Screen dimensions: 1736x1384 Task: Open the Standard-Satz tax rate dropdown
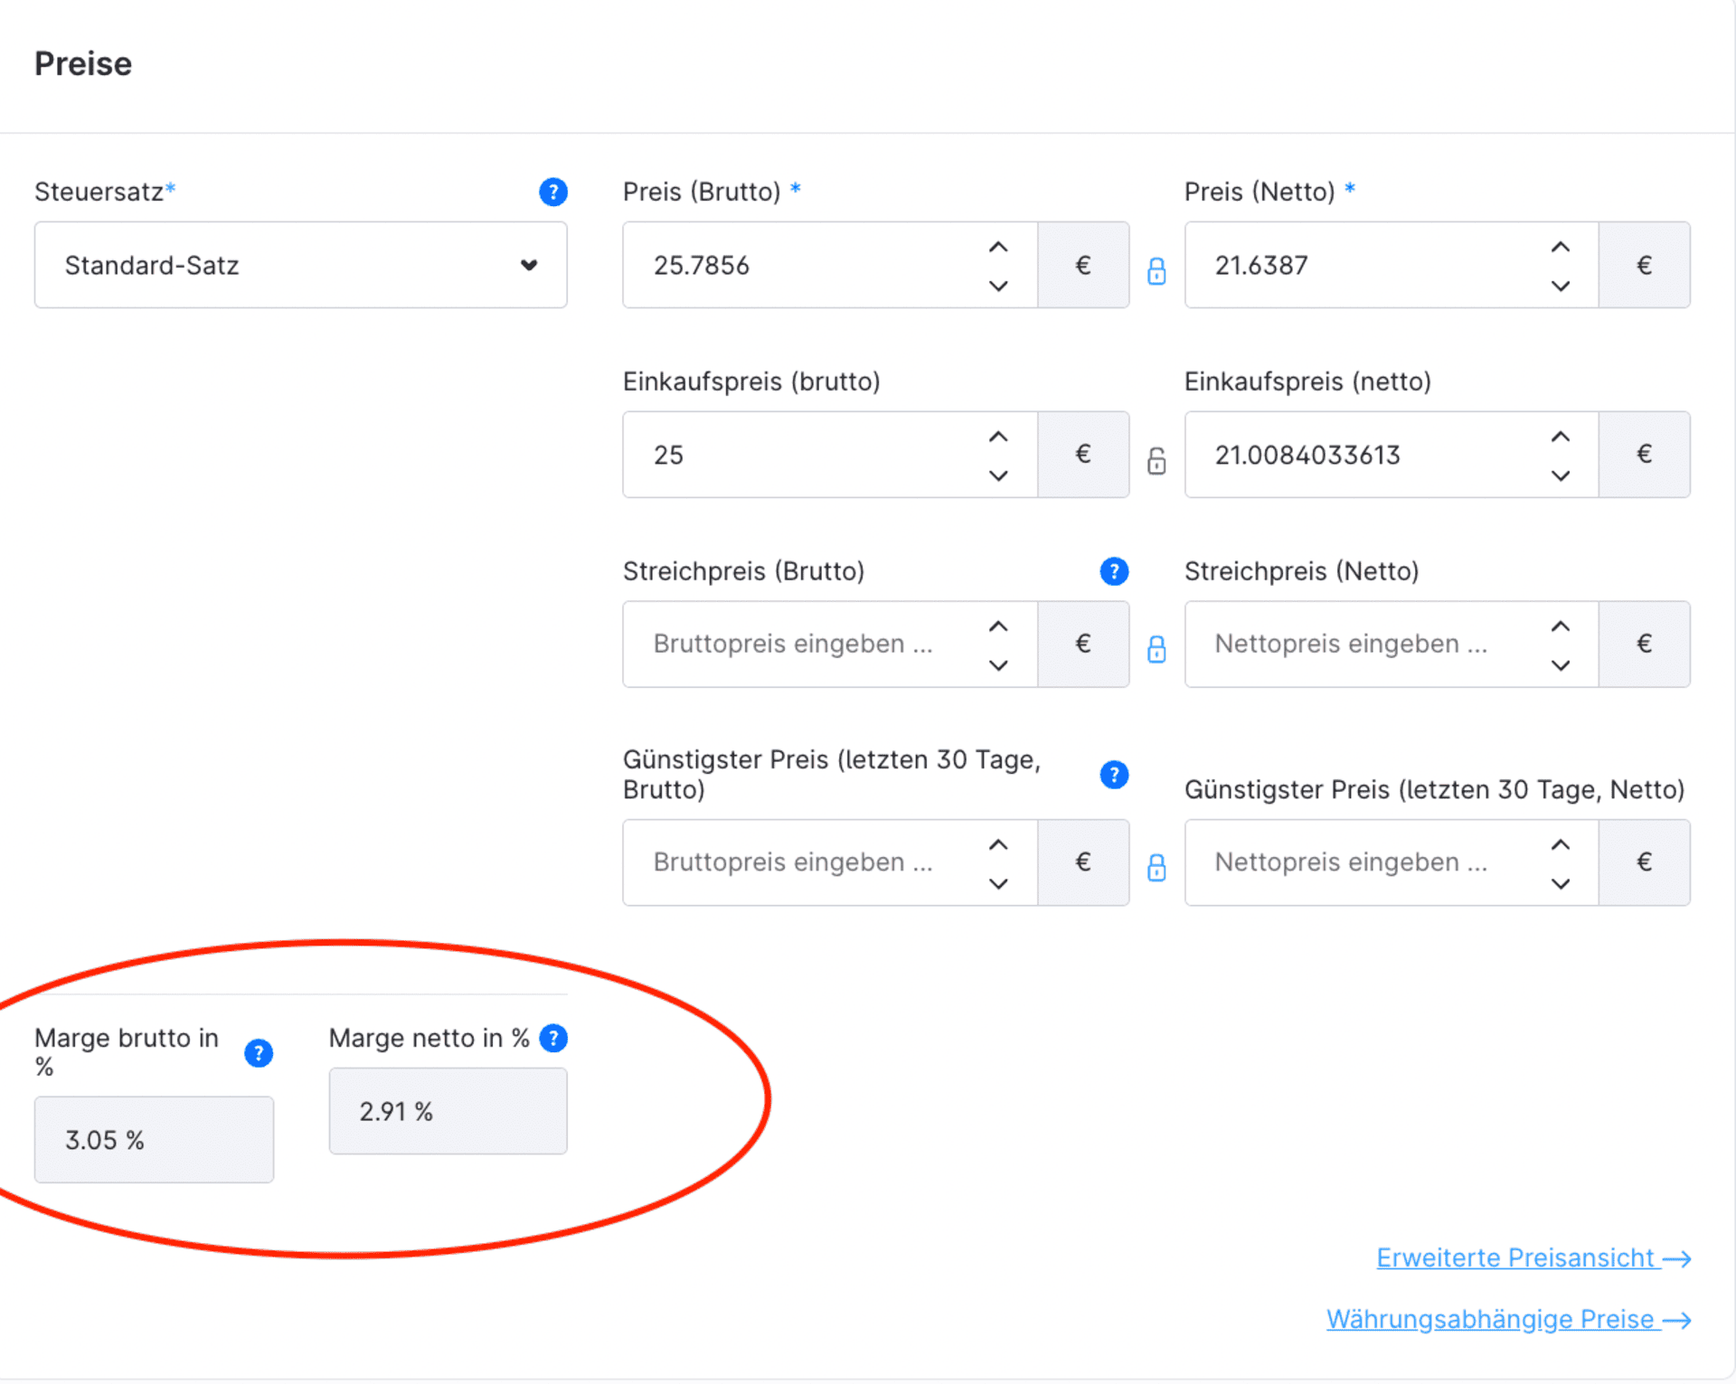300,265
